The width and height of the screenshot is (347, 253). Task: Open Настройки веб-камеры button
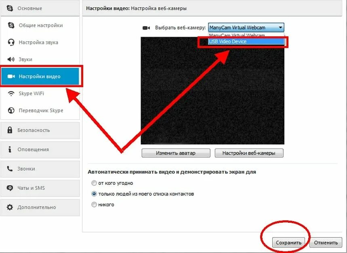click(249, 153)
